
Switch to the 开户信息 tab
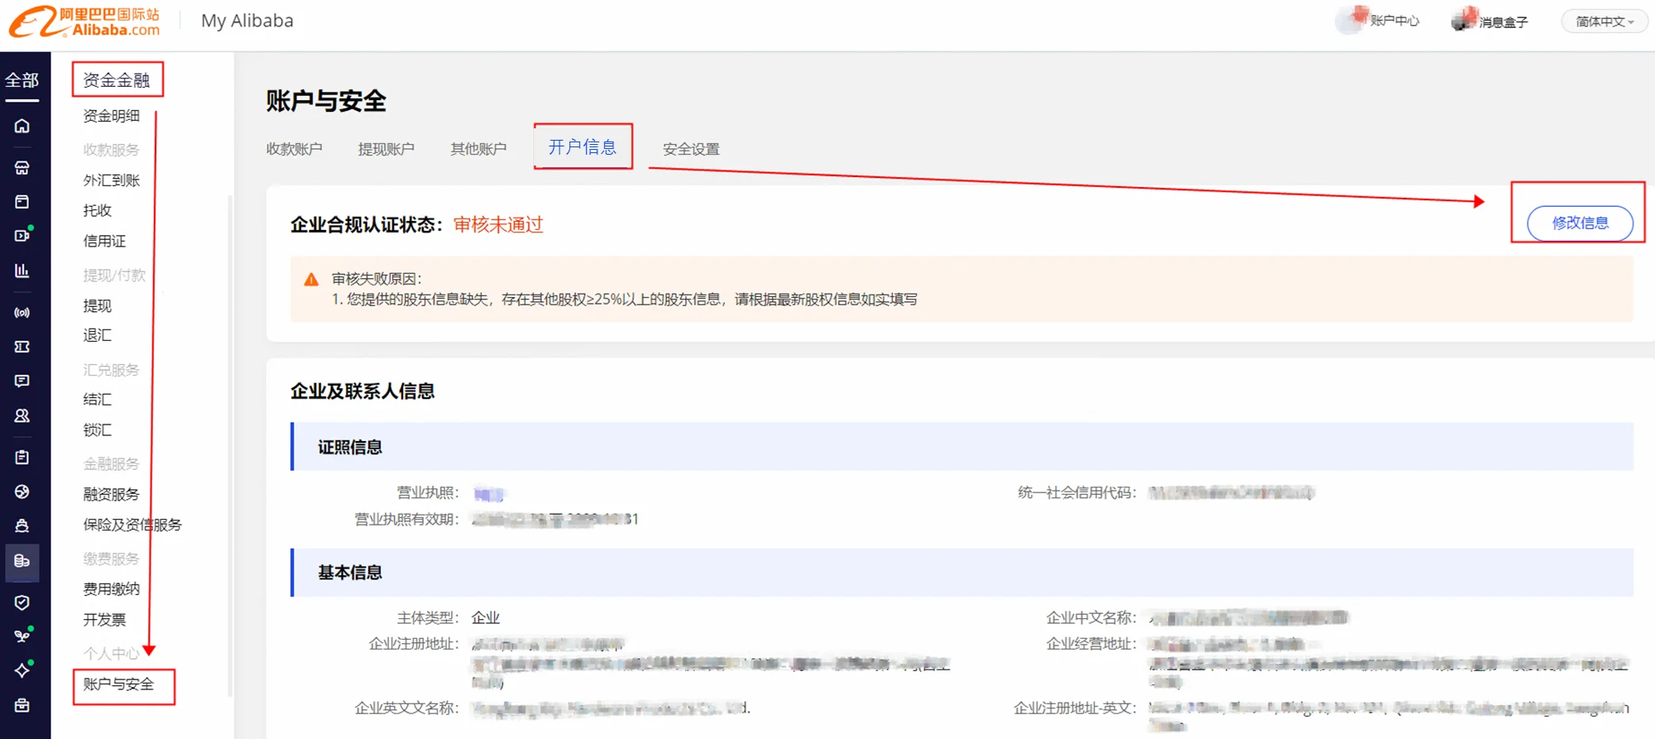[583, 147]
